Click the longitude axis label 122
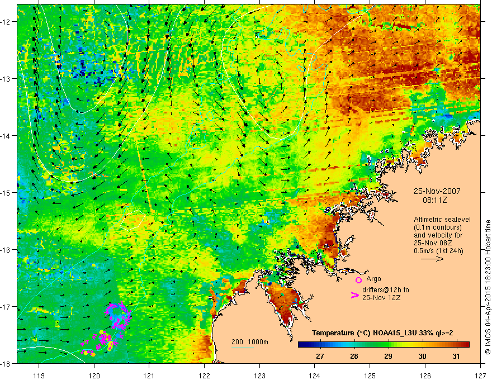 [x=204, y=376]
